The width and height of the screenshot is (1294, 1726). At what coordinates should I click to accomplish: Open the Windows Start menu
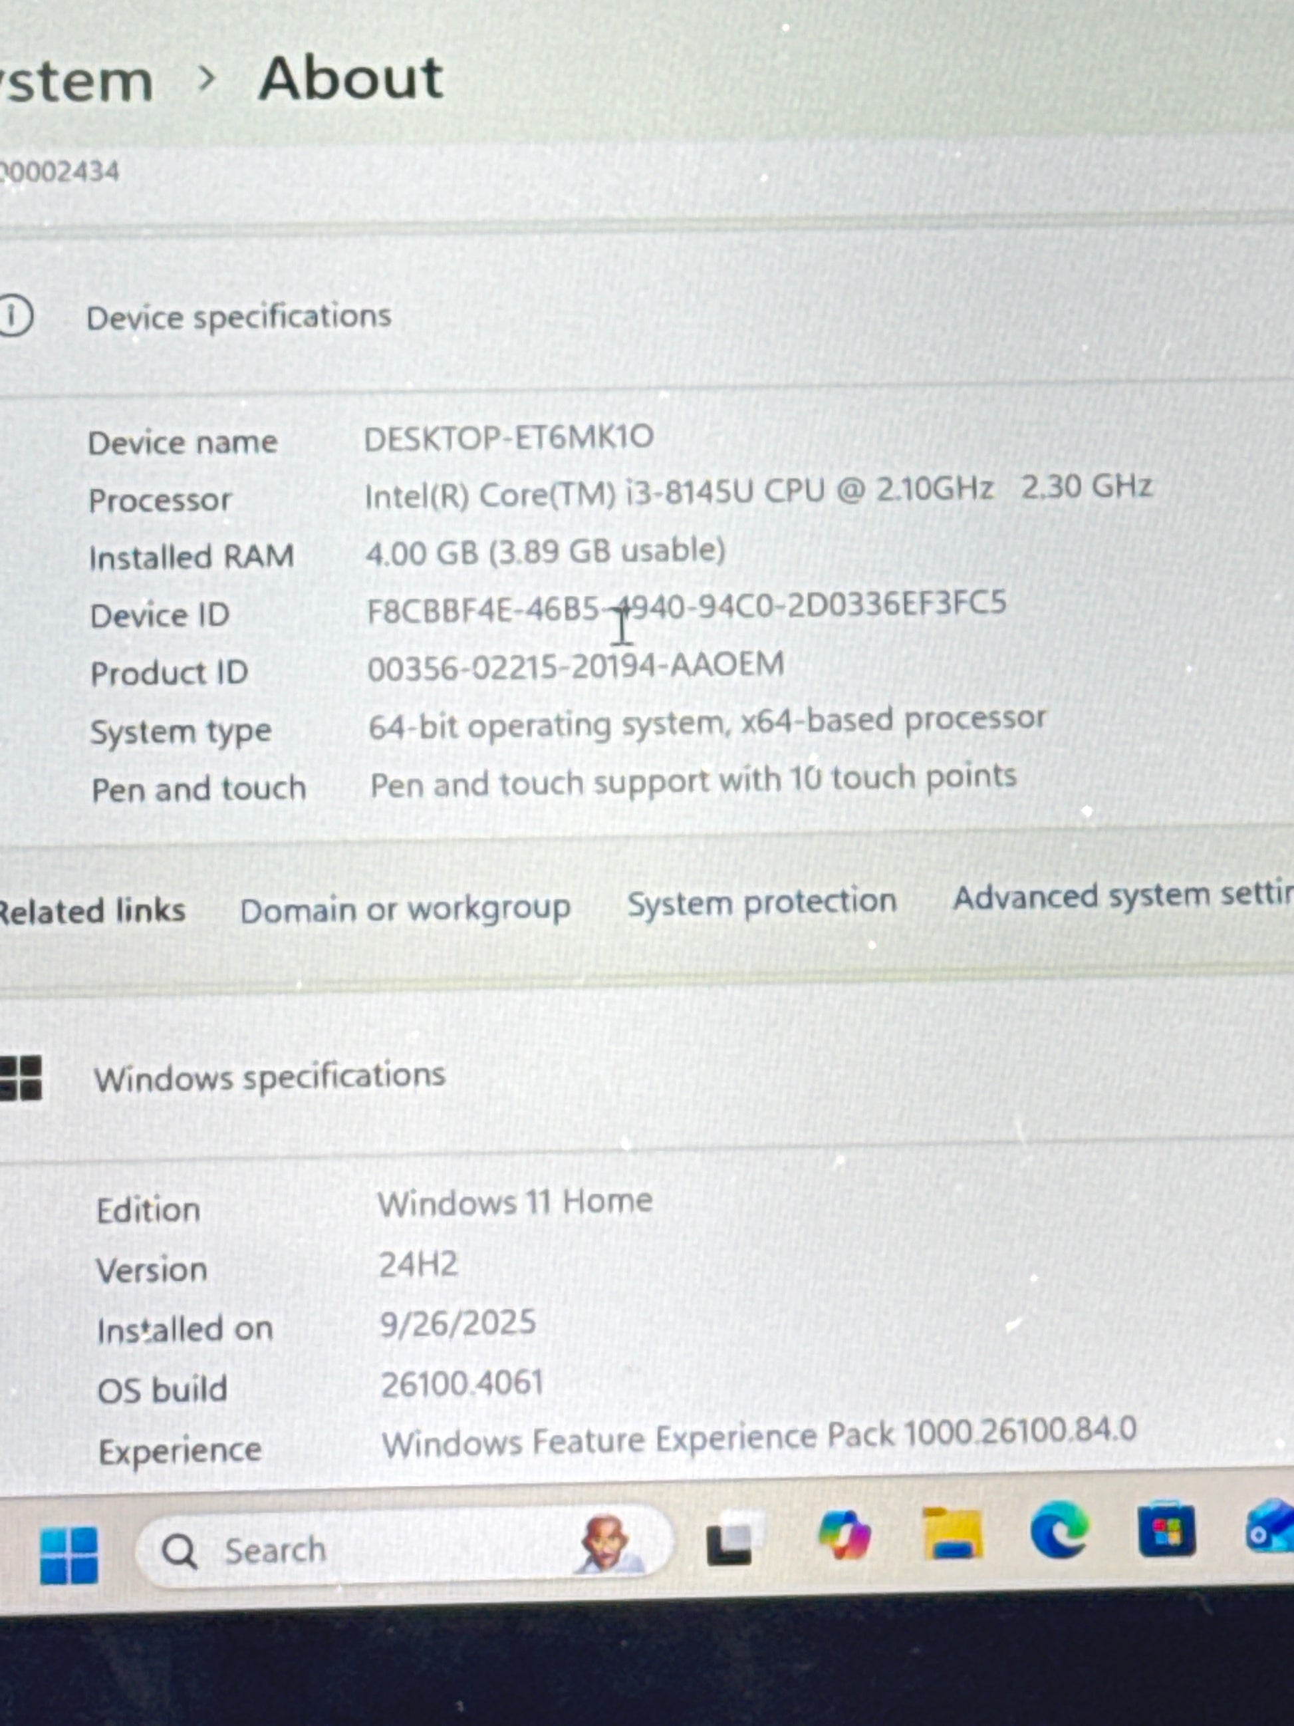coord(68,1554)
